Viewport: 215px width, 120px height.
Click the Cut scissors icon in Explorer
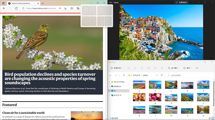point(128,68)
